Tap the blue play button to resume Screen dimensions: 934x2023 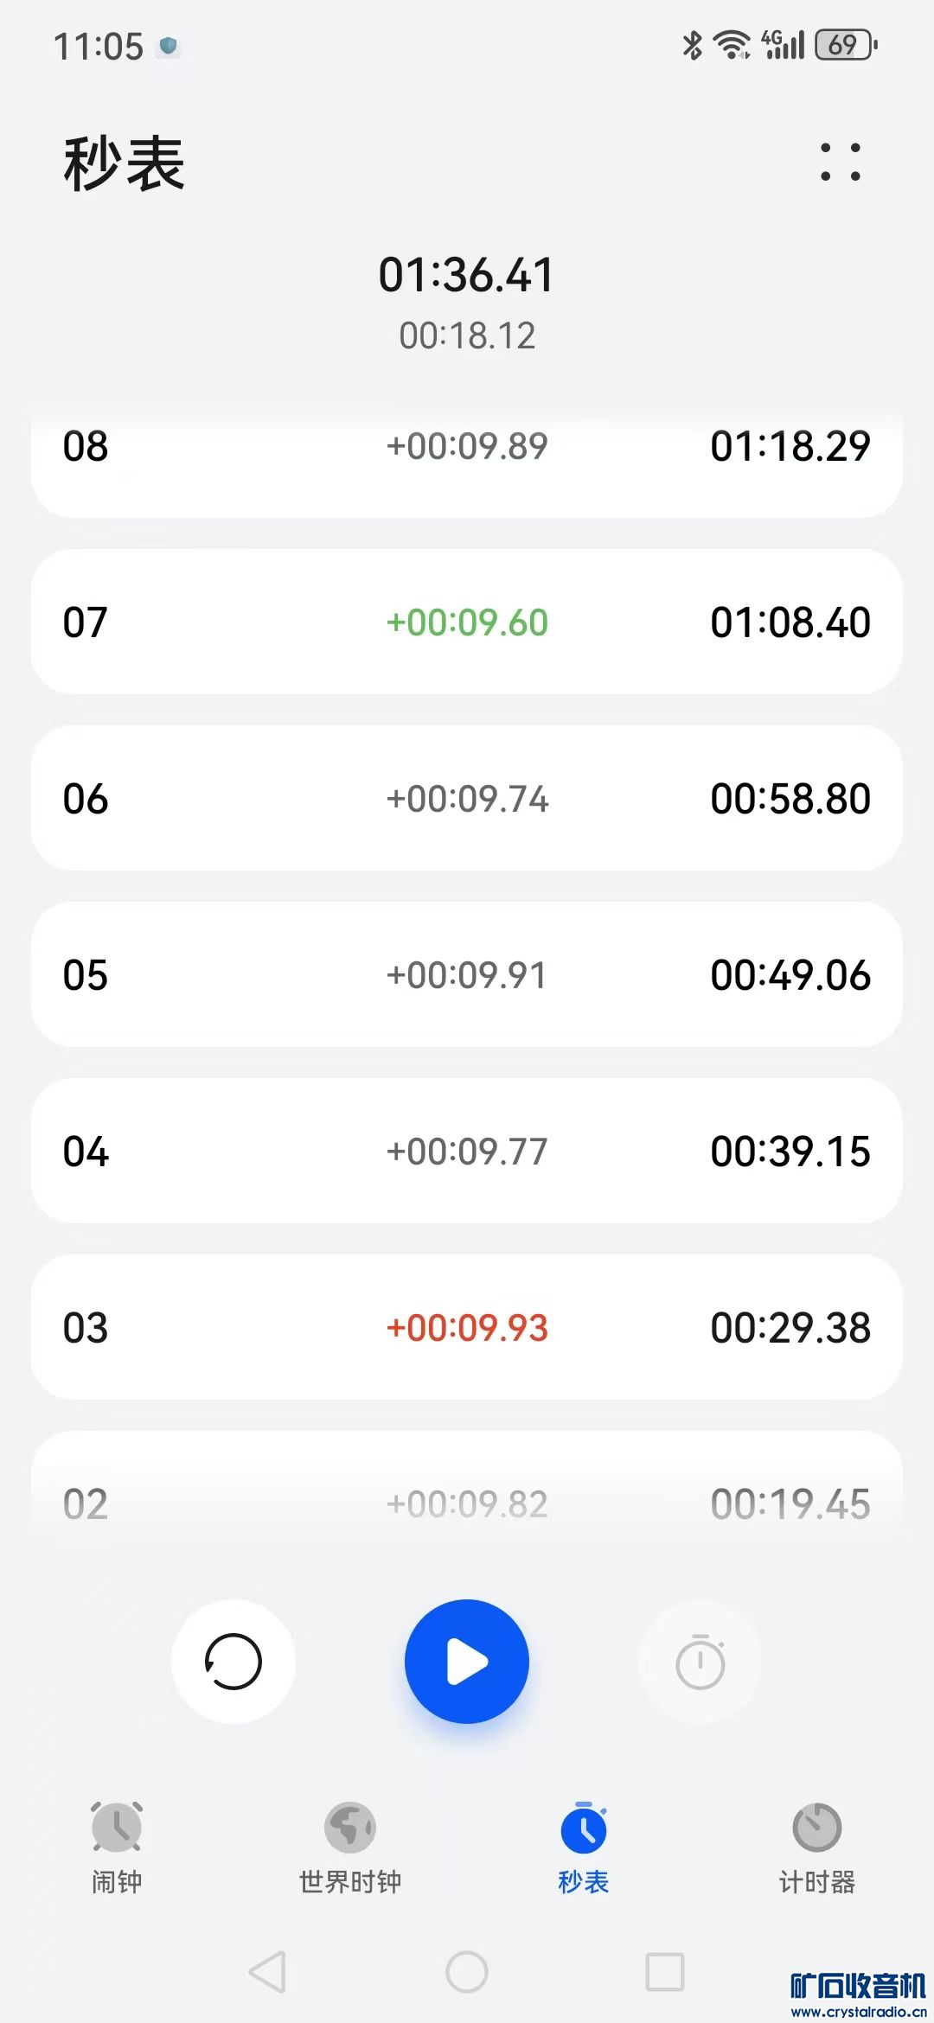pos(467,1661)
